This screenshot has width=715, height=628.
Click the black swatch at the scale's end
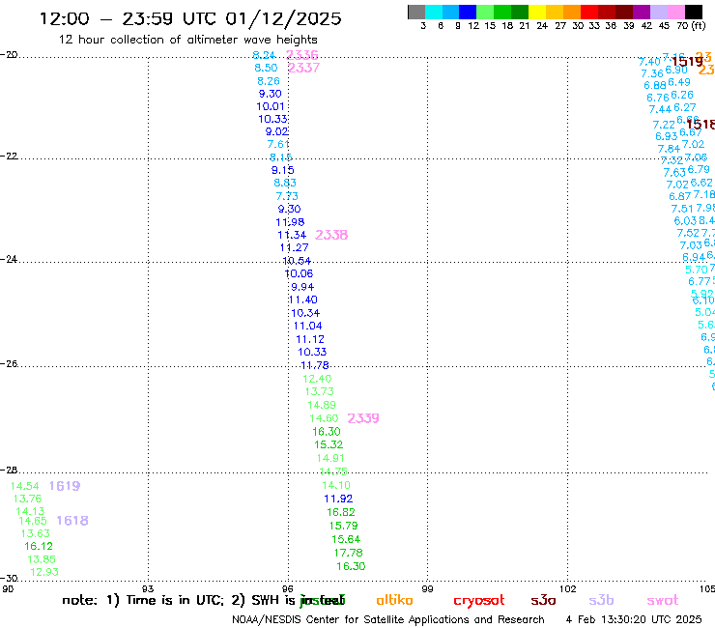(694, 12)
